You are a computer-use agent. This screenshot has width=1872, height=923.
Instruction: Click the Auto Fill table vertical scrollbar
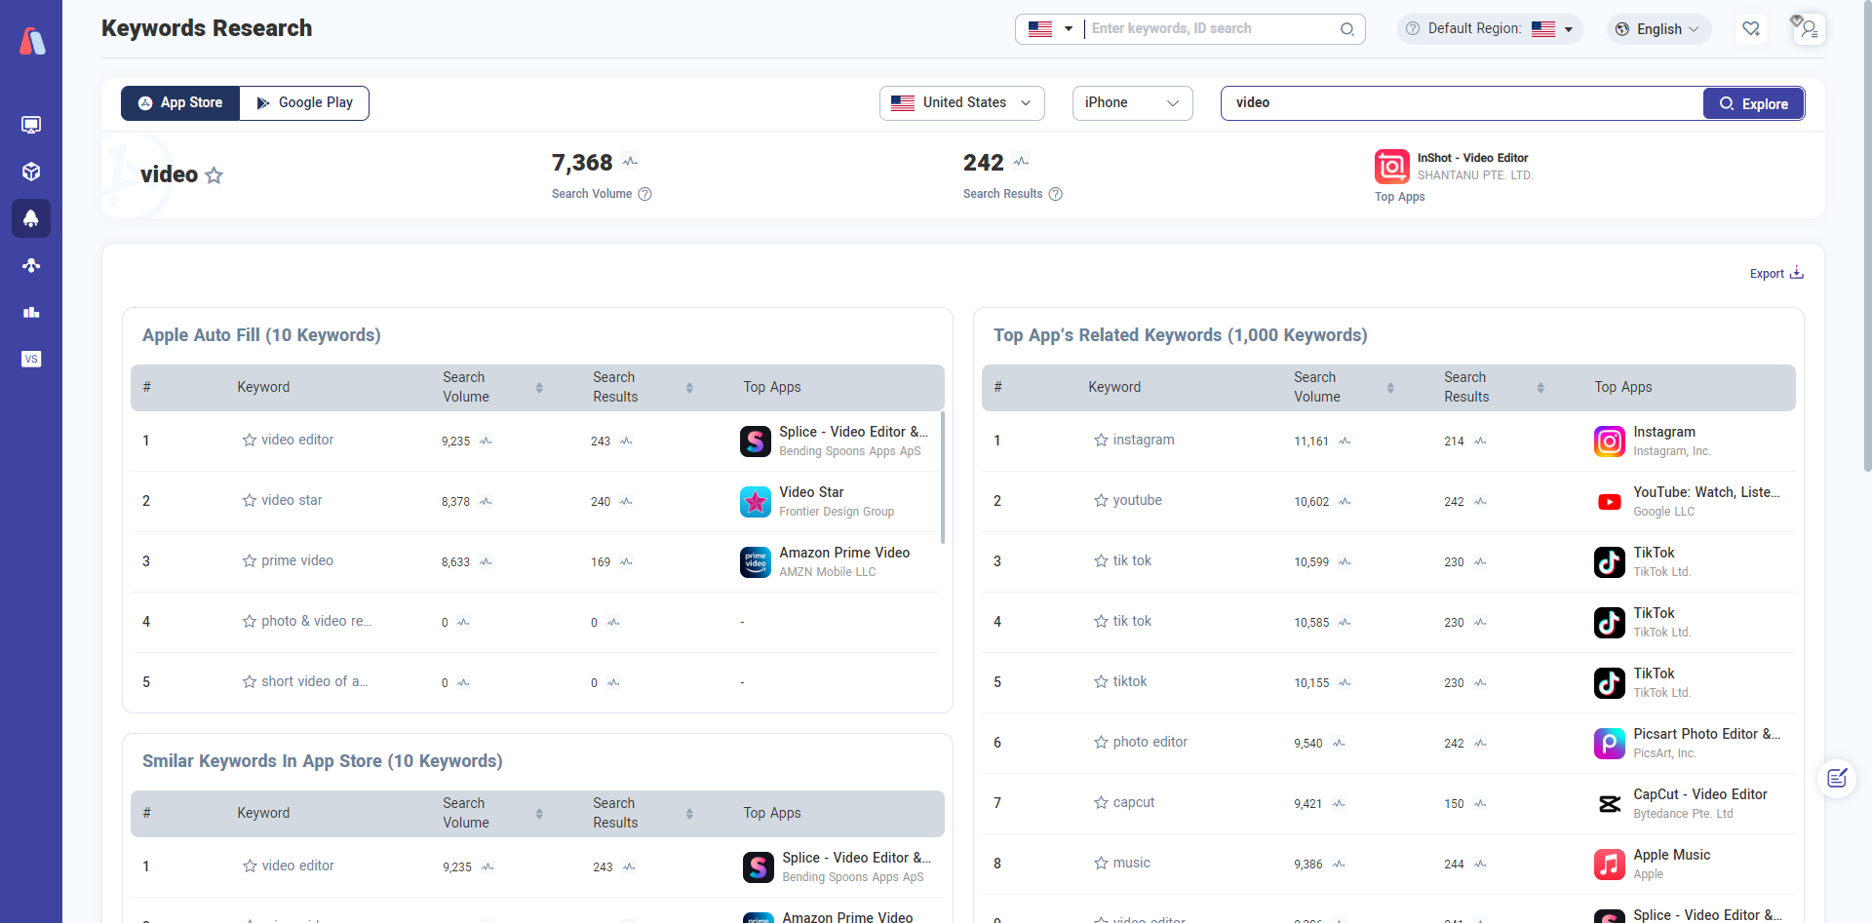coord(943,478)
